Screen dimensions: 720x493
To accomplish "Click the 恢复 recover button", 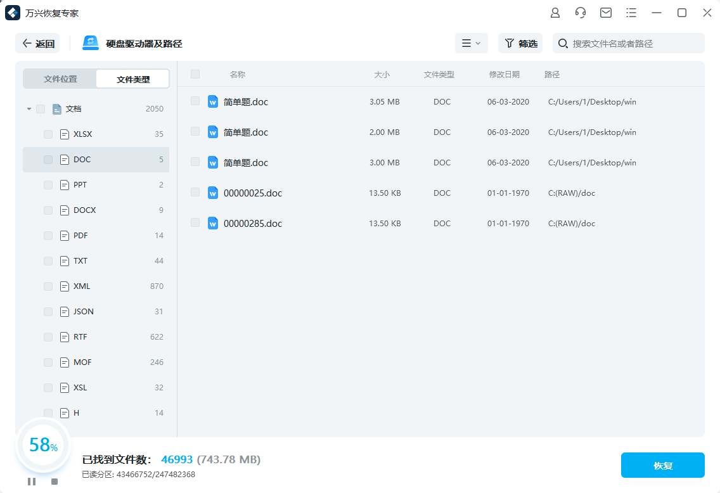I will point(662,465).
